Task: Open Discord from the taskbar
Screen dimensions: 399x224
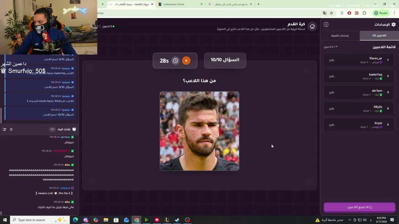Action: click(x=86, y=220)
